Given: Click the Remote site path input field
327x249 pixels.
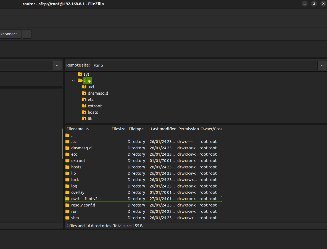Looking at the screenshot, I should (204, 65).
